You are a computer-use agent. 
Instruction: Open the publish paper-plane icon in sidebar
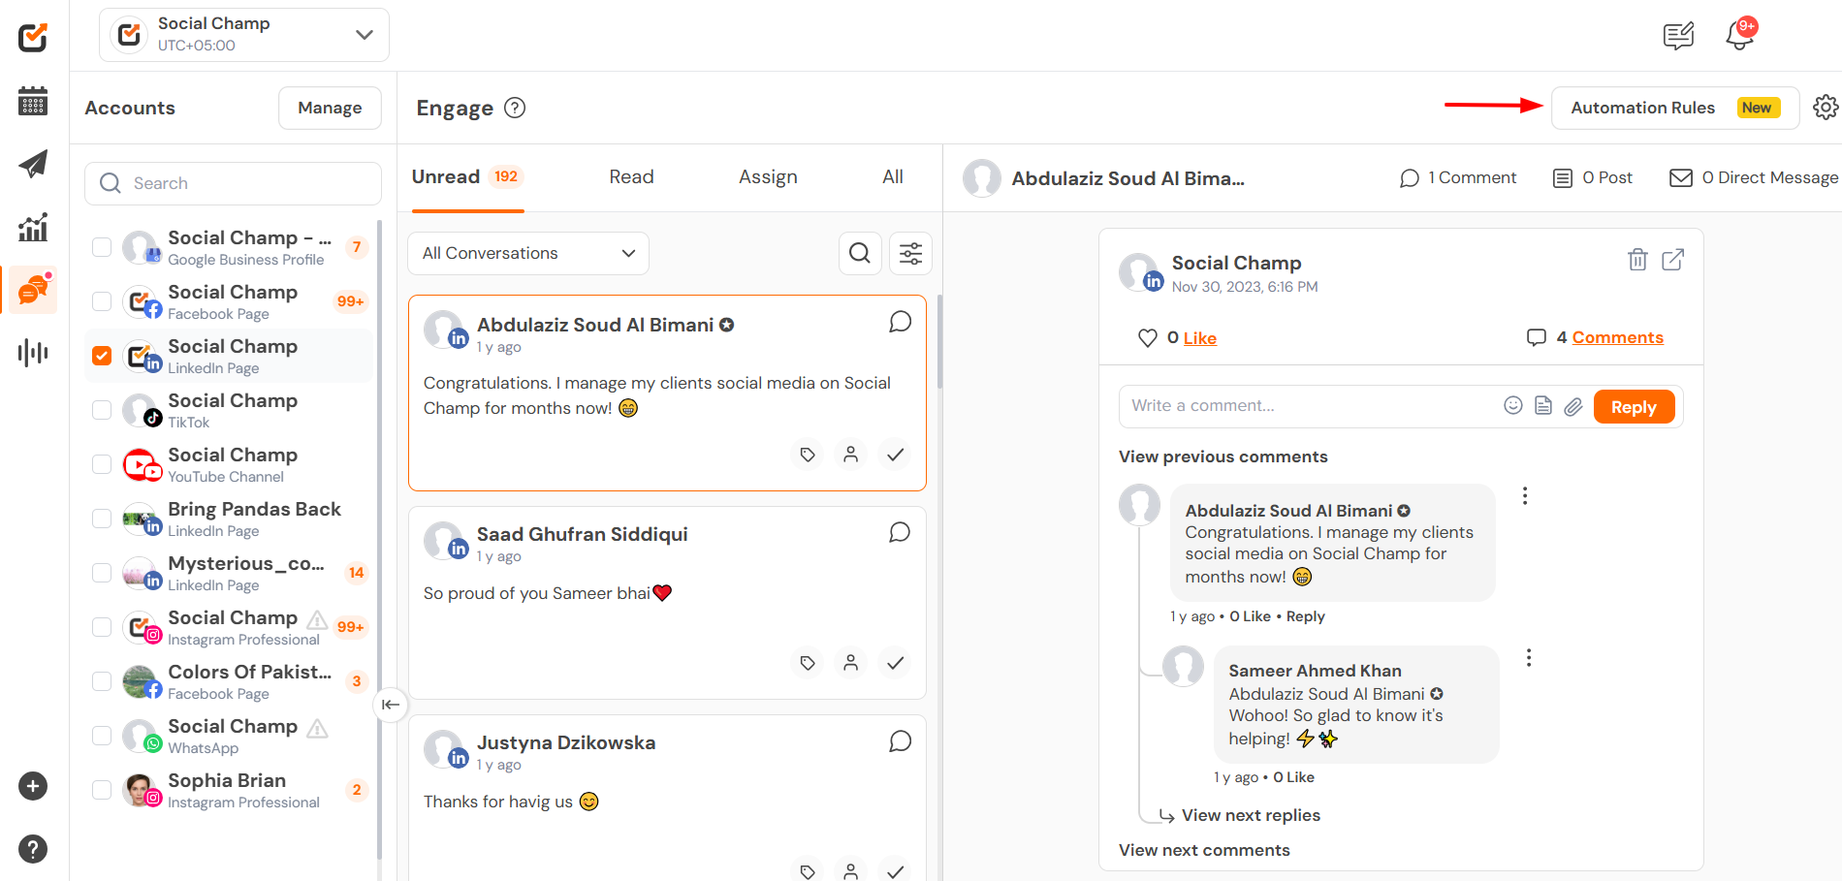tap(33, 164)
